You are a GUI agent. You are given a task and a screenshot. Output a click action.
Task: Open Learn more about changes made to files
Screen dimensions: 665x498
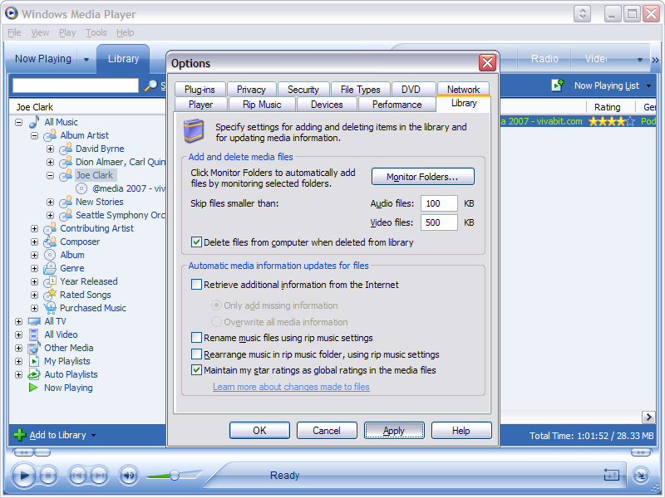tap(291, 387)
